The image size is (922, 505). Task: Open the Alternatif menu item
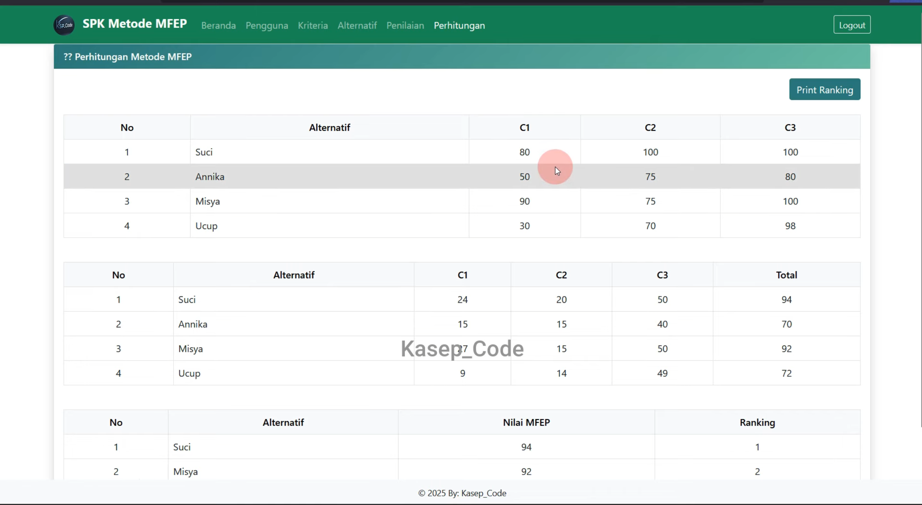pyautogui.click(x=357, y=25)
